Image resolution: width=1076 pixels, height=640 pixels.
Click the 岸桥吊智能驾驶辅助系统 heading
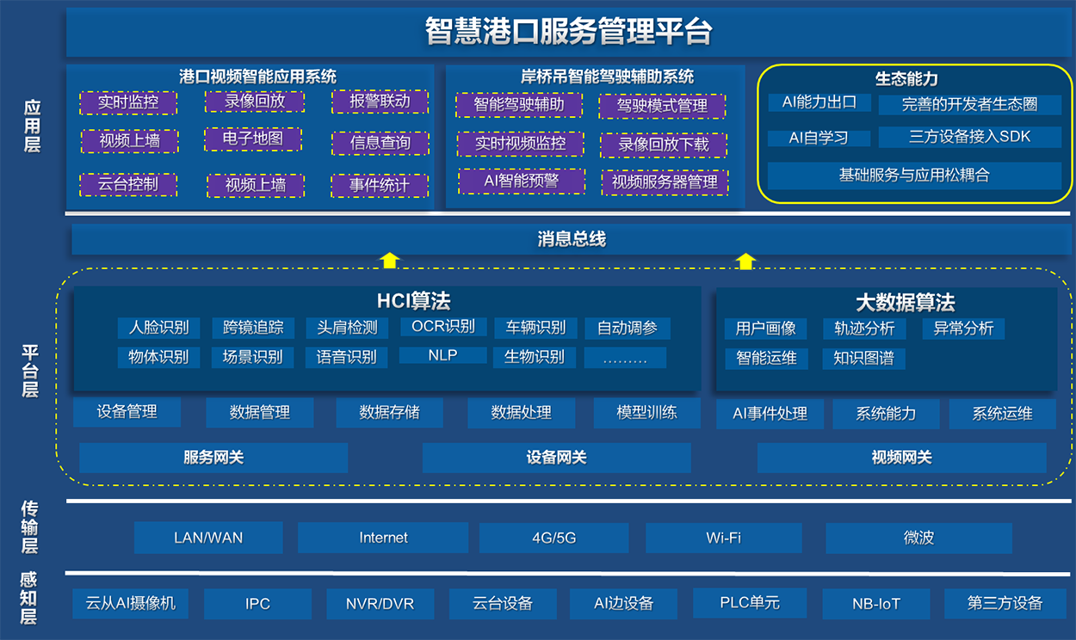click(608, 77)
